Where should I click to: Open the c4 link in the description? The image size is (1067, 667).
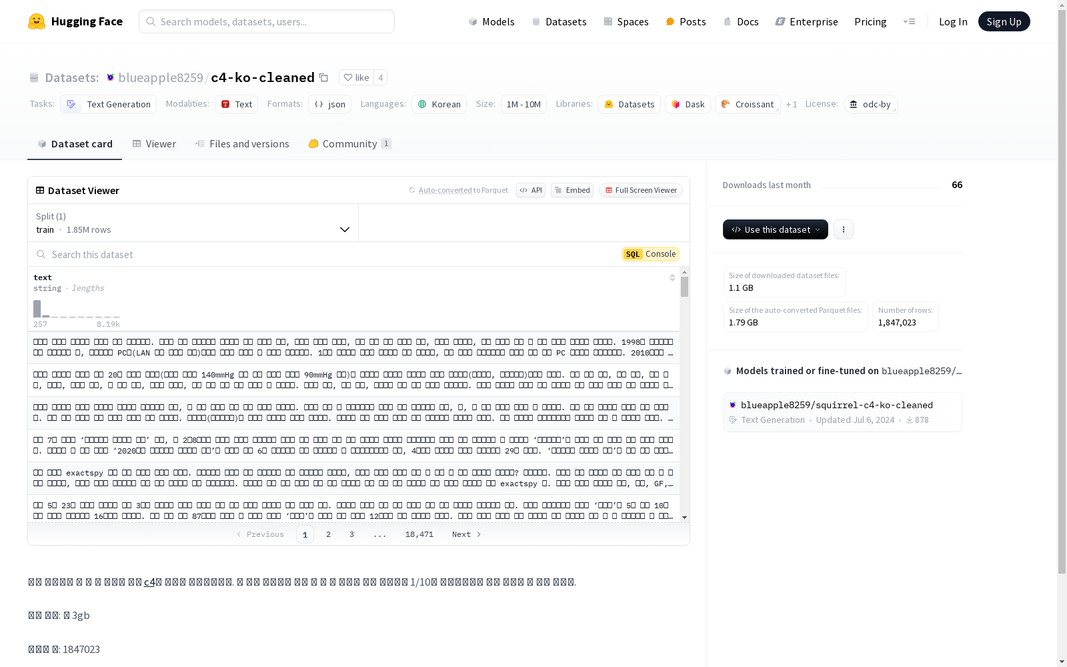[149, 582]
